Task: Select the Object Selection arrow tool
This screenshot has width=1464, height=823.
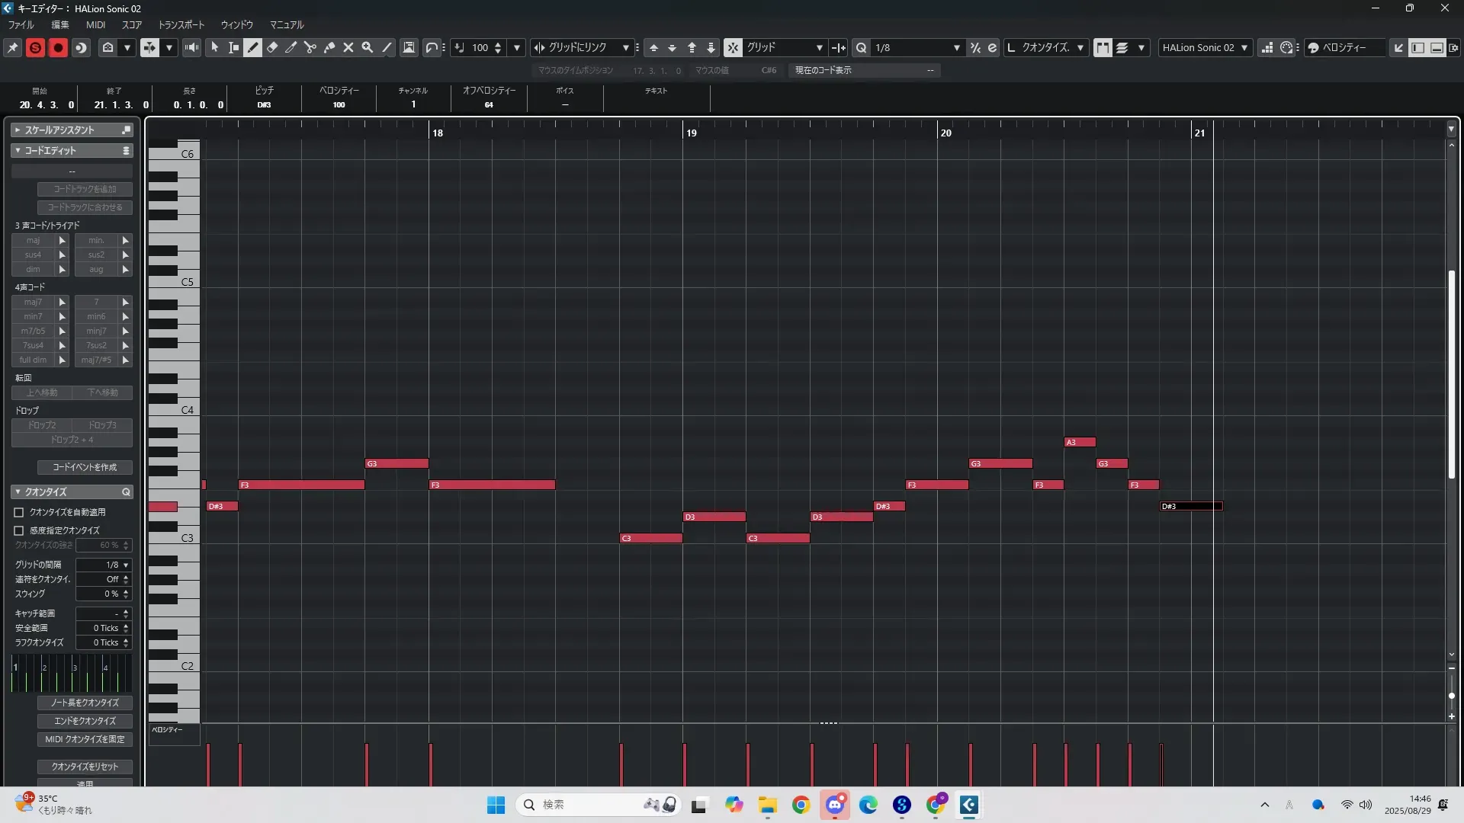Action: 215,47
